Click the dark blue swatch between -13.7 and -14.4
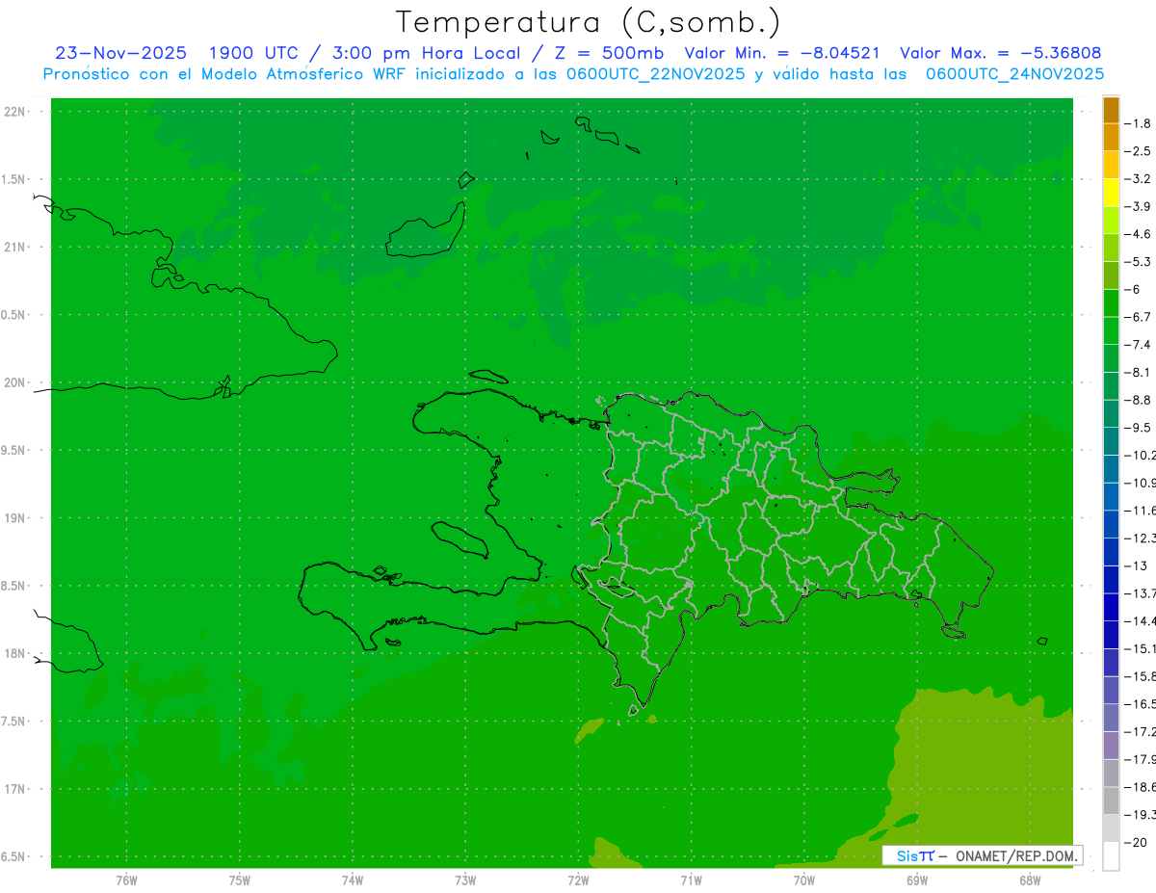This screenshot has width=1156, height=893. (1111, 607)
